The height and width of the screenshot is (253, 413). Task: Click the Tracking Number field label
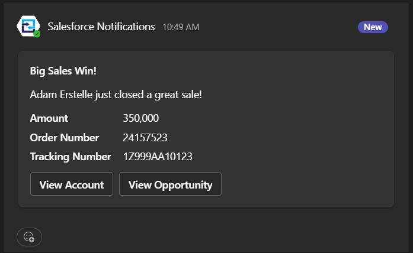click(x=71, y=157)
